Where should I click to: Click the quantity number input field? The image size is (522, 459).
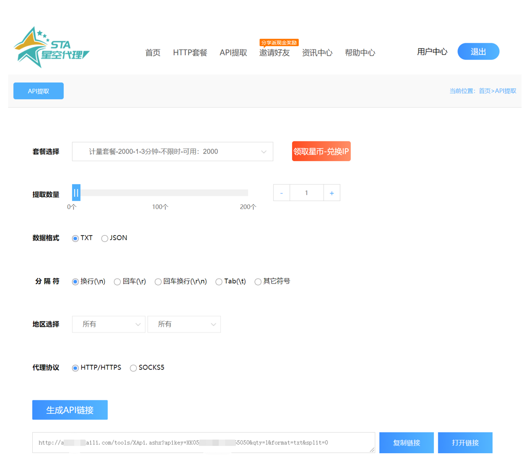pos(306,193)
